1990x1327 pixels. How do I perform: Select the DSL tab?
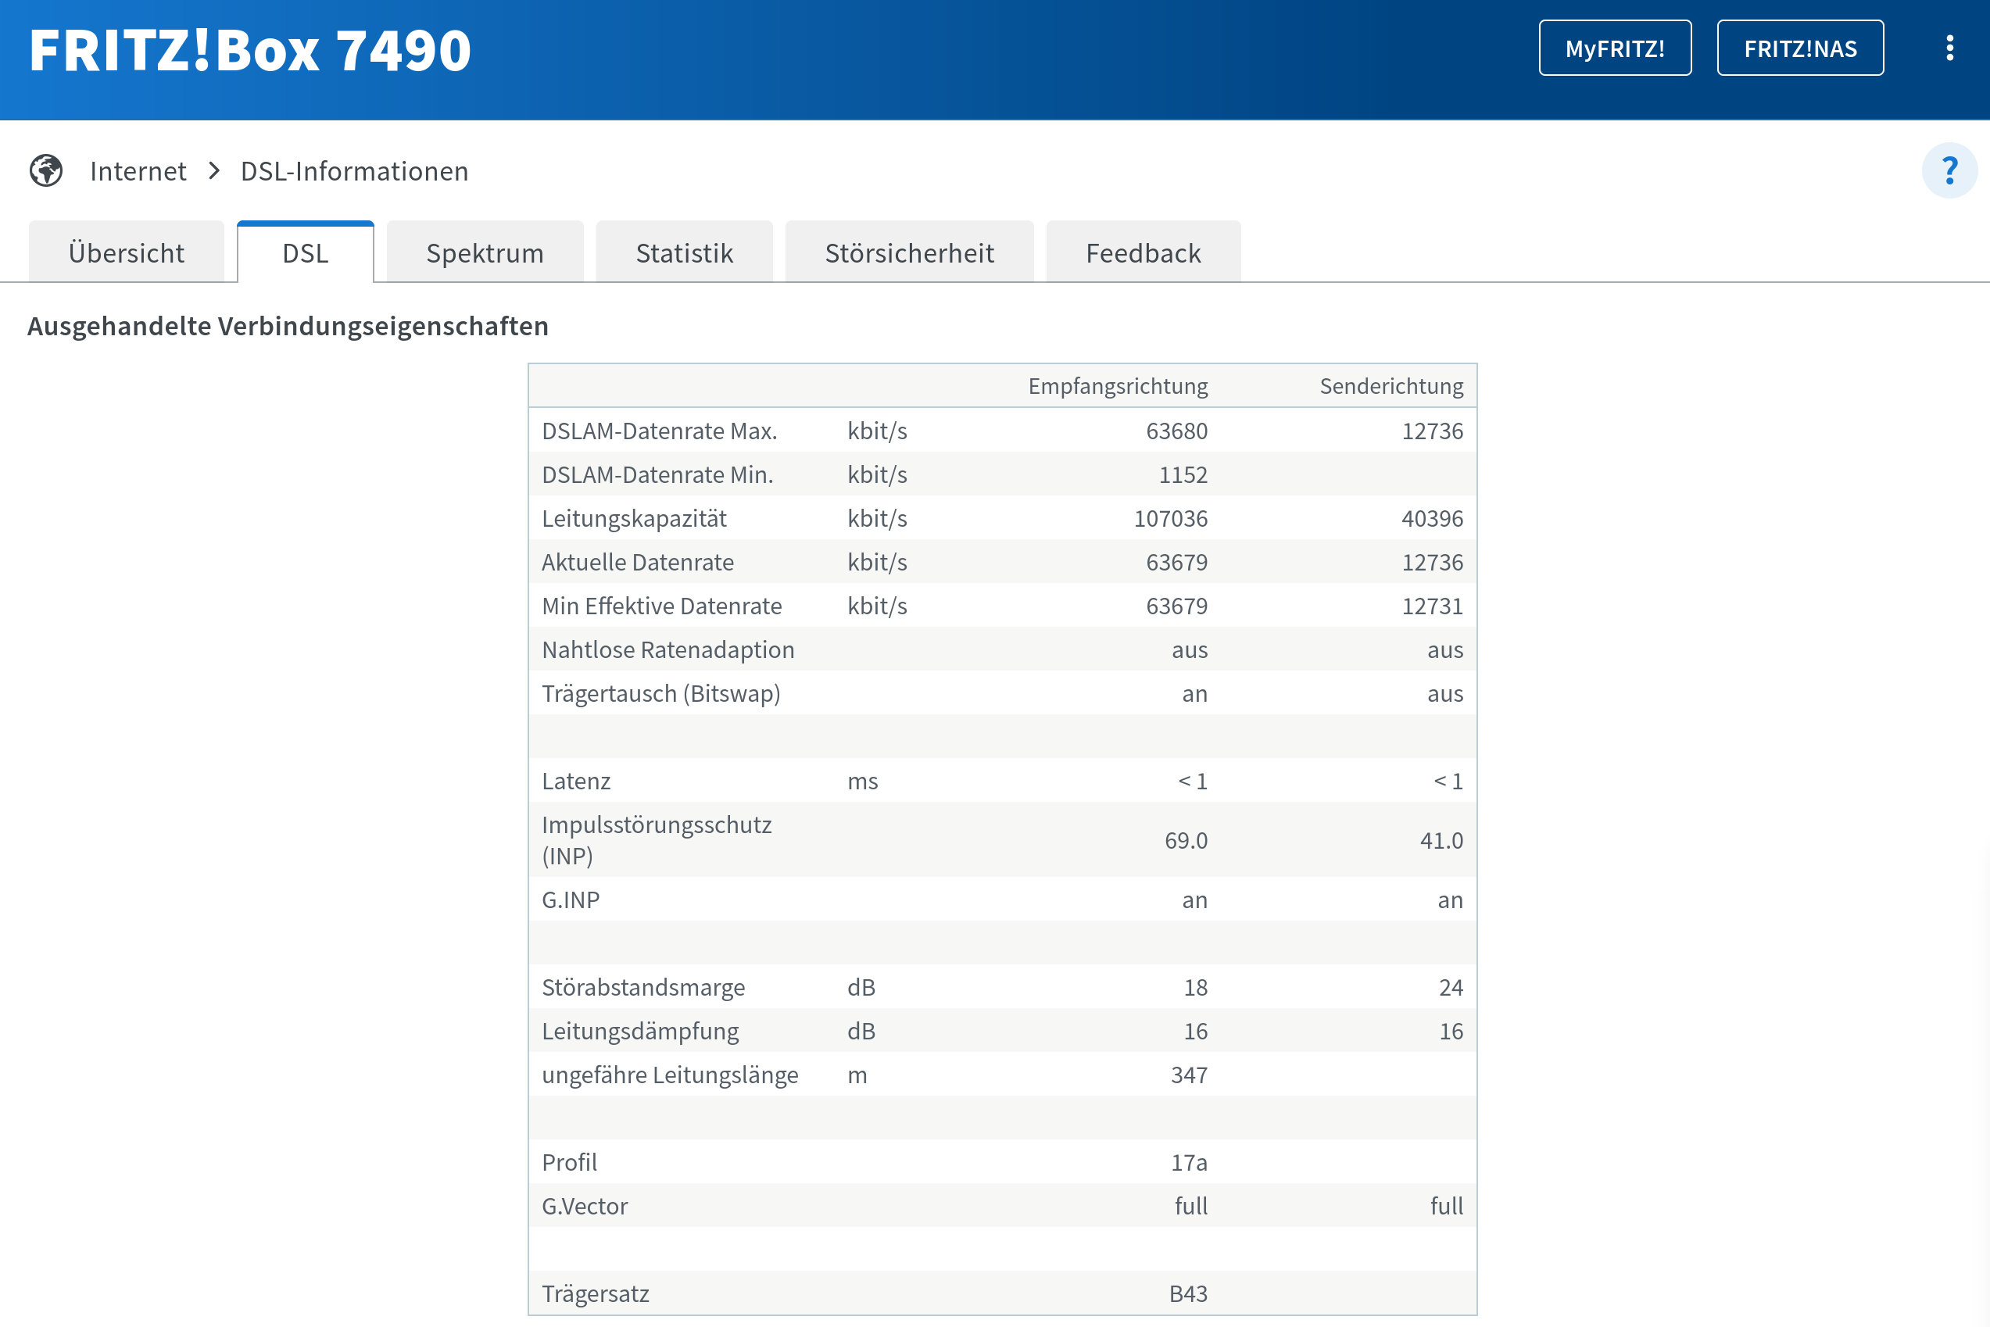point(305,253)
